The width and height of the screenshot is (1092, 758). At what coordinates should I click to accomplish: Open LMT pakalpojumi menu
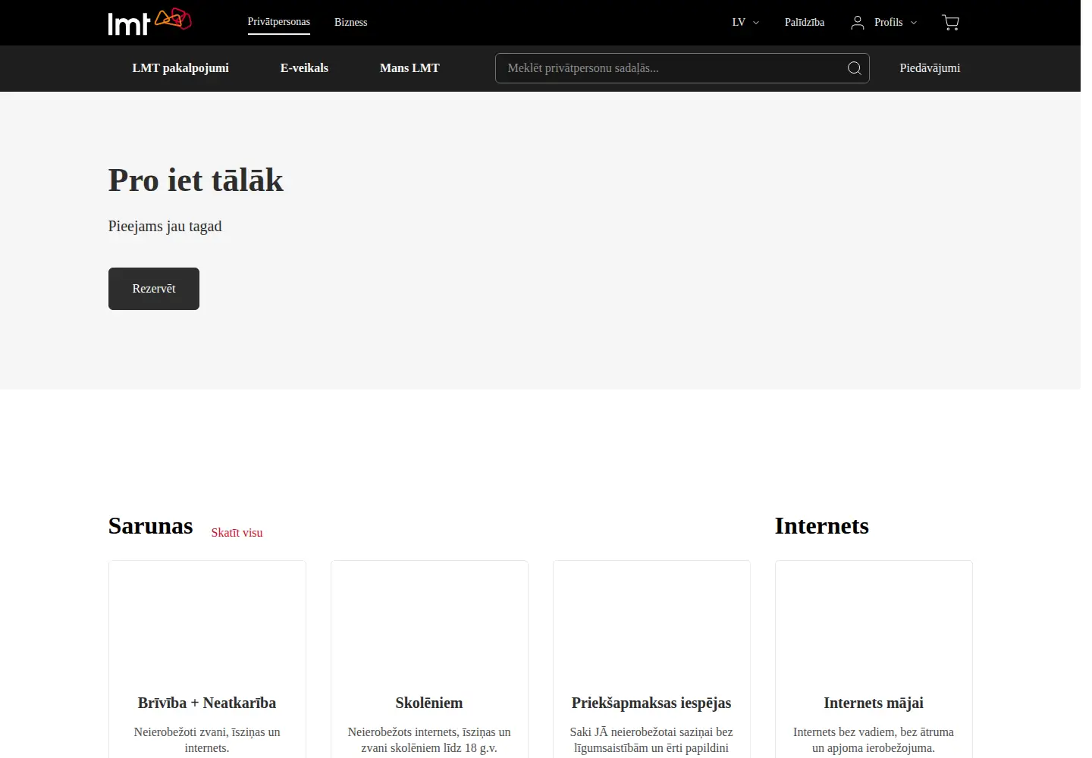[180, 68]
